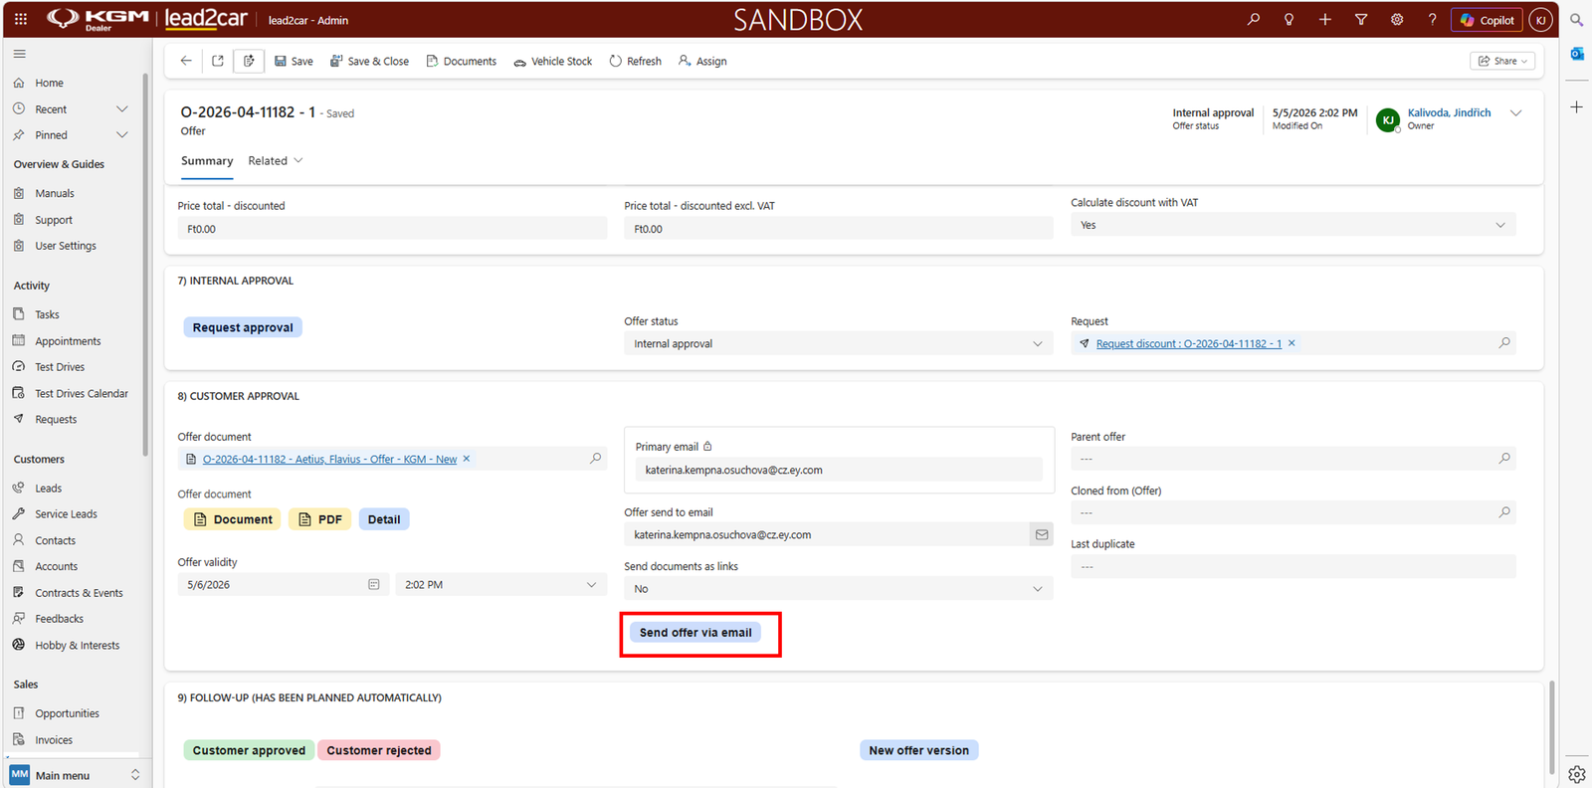Click the Offer send to email field
The height and width of the screenshot is (788, 1592).
point(827,534)
